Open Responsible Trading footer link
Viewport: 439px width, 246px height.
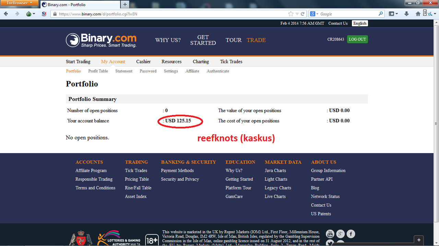click(x=94, y=179)
